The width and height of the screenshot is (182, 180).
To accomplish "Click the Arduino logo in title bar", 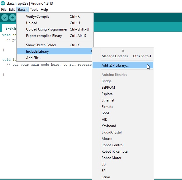I will [3, 3].
